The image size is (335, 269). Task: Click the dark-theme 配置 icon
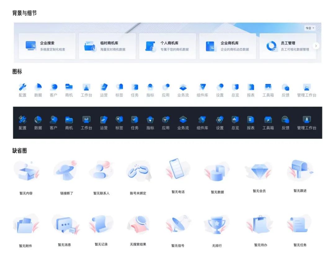[22, 119]
